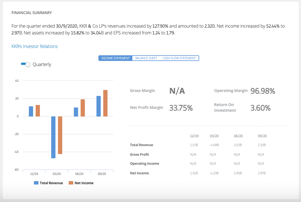Click the -6B y-axis label
This screenshot has height=202, width=301.
(16, 170)
